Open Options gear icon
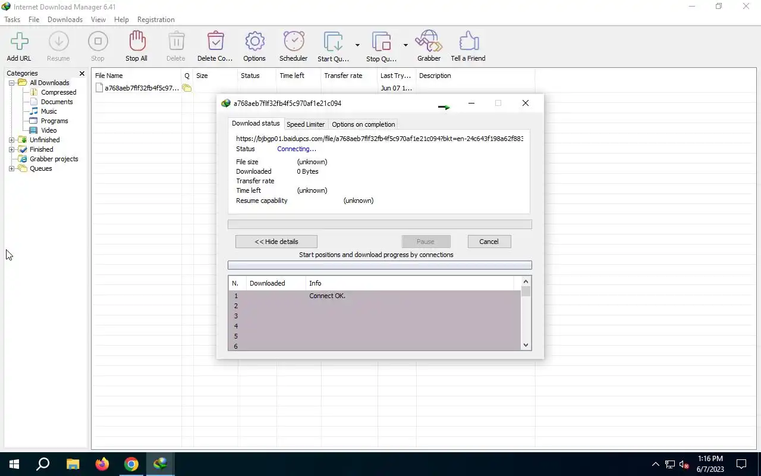This screenshot has width=761, height=476. pos(254,42)
